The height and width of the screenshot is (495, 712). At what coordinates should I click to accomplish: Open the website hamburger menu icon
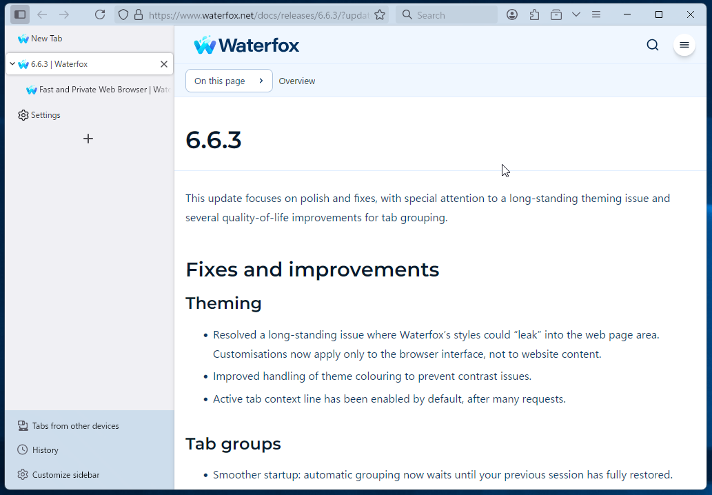[x=684, y=44]
